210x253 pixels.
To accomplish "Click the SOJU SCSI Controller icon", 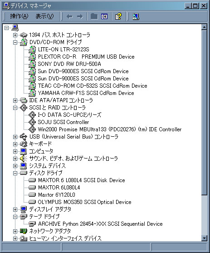I will point(32,122).
